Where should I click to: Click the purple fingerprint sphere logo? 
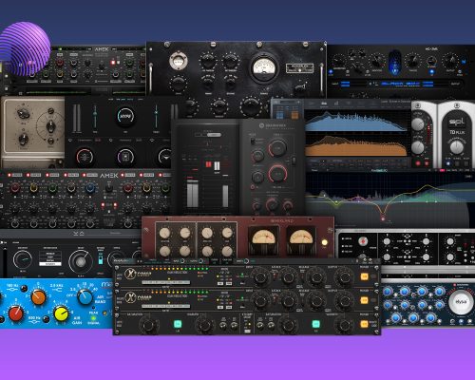[x=26, y=48]
